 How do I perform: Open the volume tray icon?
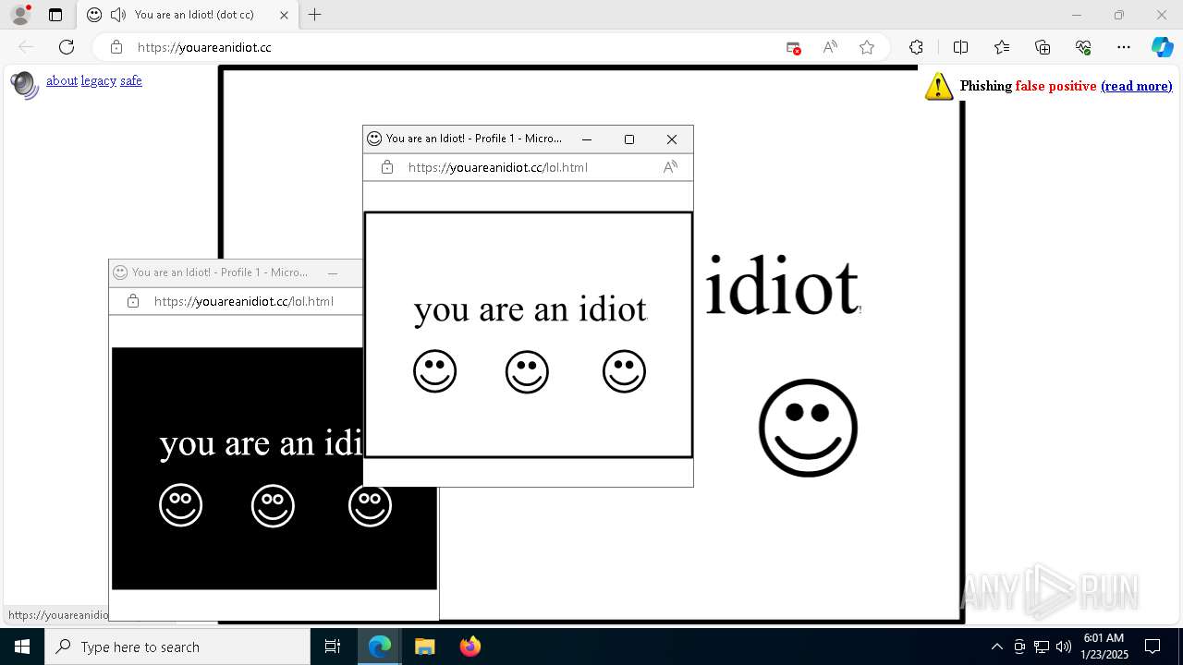1064,647
